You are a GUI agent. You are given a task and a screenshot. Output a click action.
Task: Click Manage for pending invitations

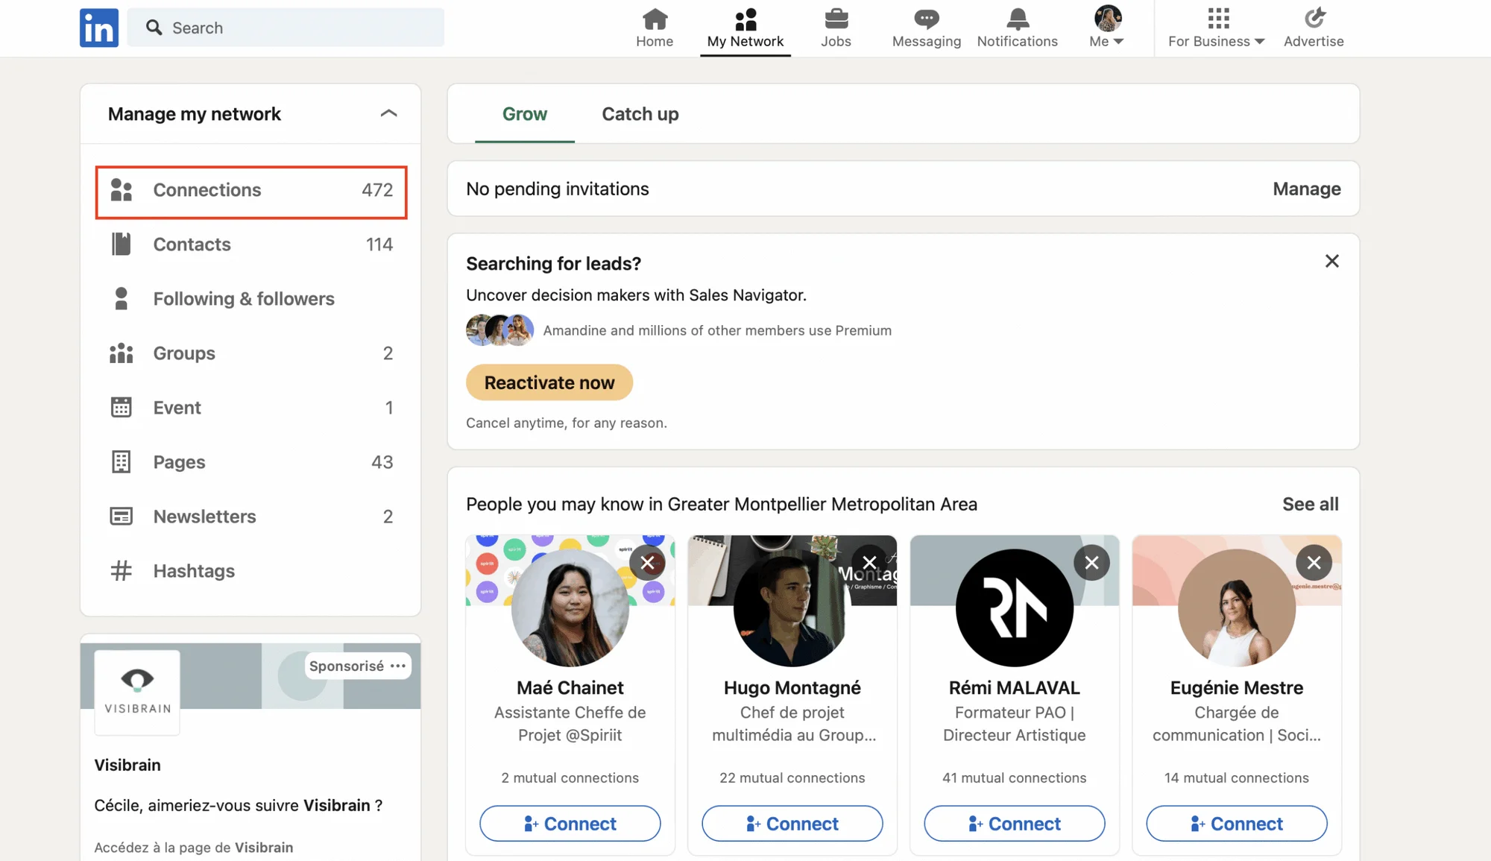click(1306, 189)
